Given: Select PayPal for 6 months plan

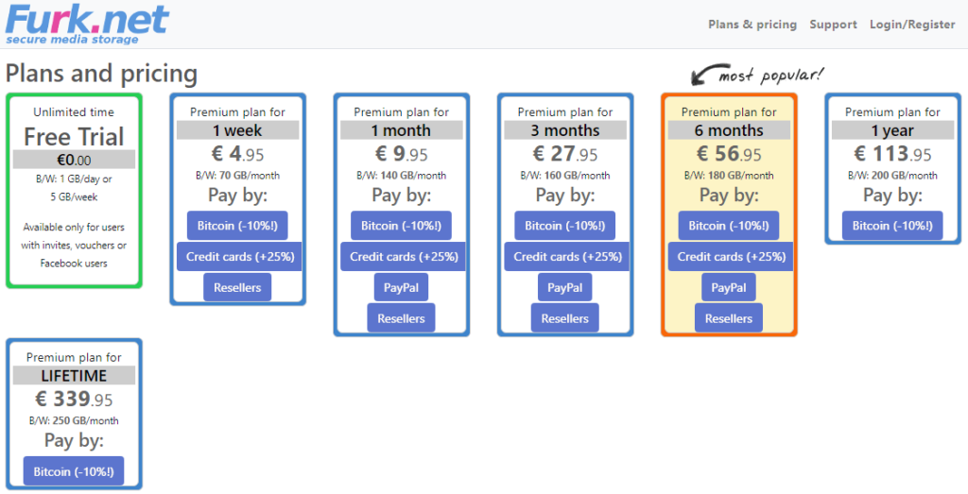Looking at the screenshot, I should [x=729, y=287].
